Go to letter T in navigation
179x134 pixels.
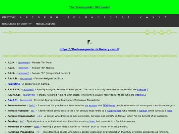click(129, 17)
